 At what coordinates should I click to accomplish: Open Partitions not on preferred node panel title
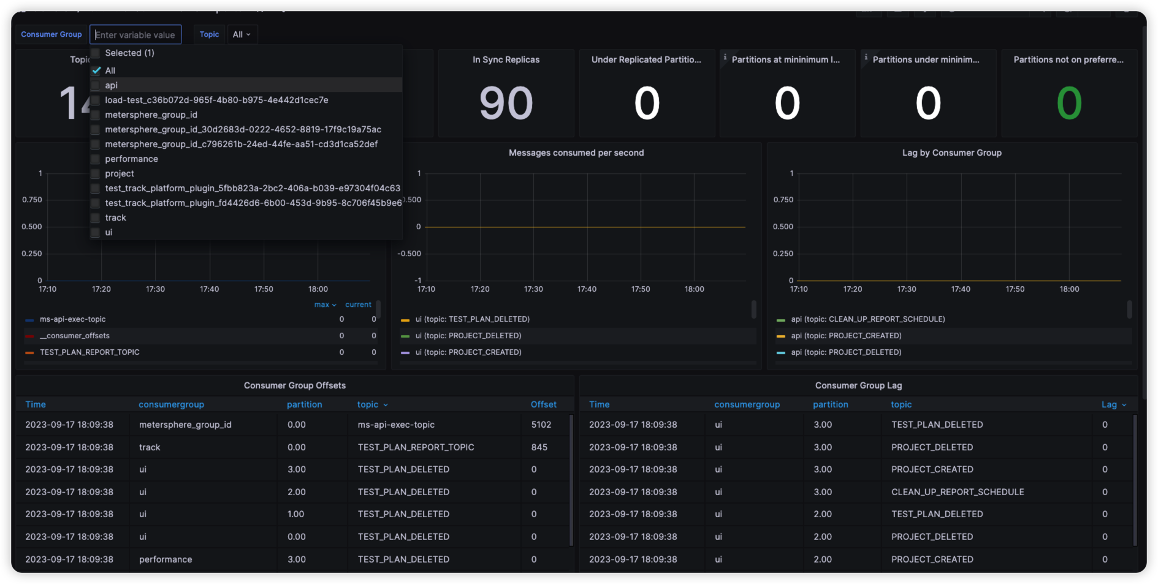coord(1068,59)
